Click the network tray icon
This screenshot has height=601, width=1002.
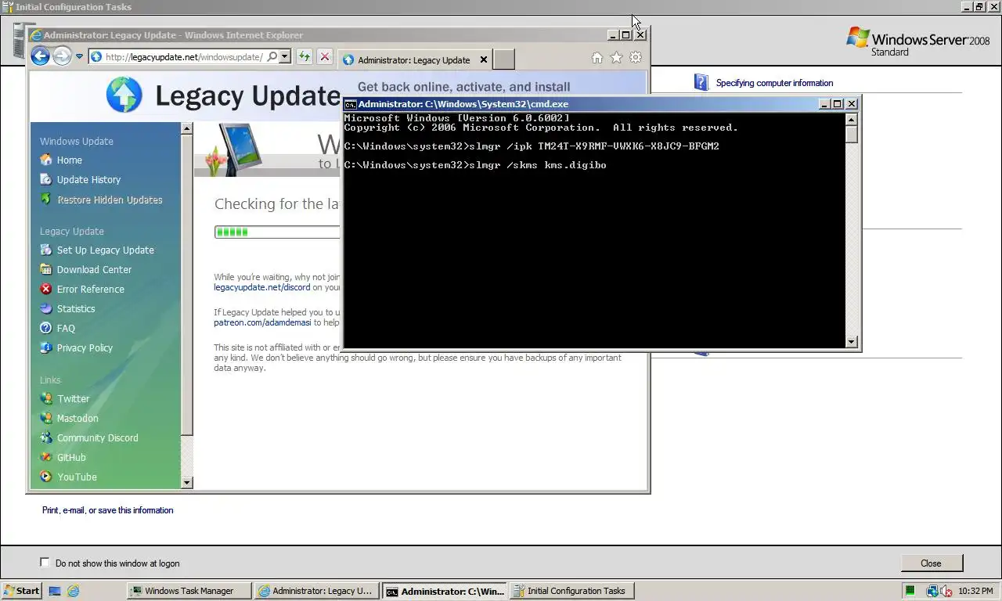[932, 591]
